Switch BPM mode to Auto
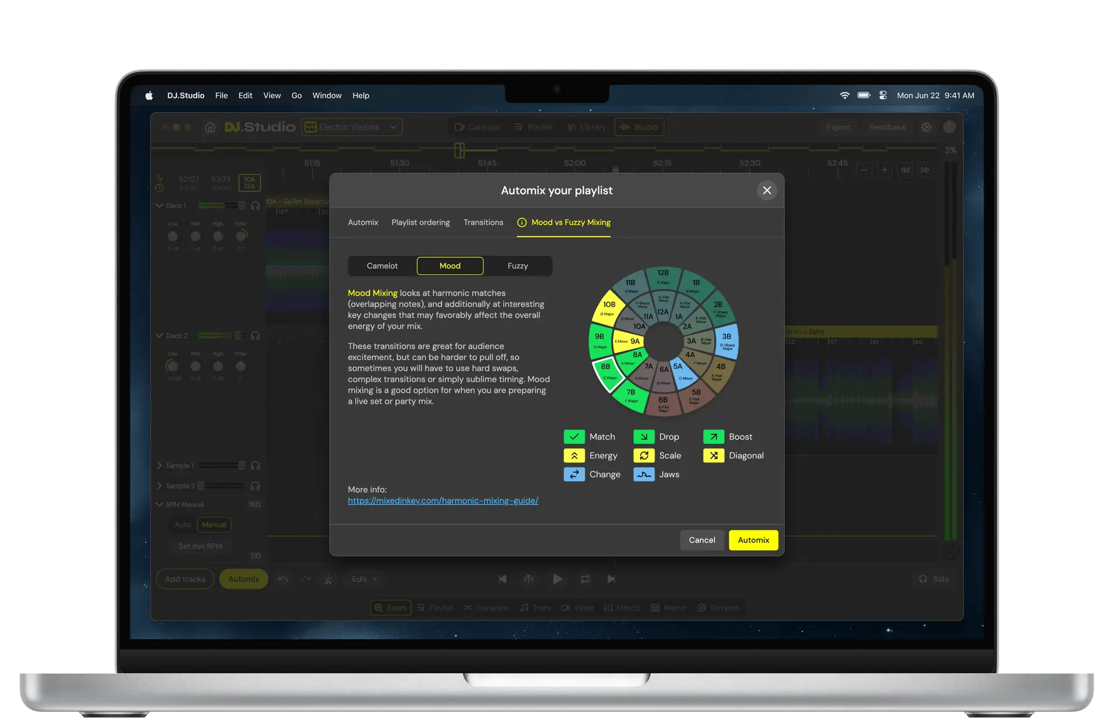Screen dimensions: 1114x724 click(x=183, y=525)
